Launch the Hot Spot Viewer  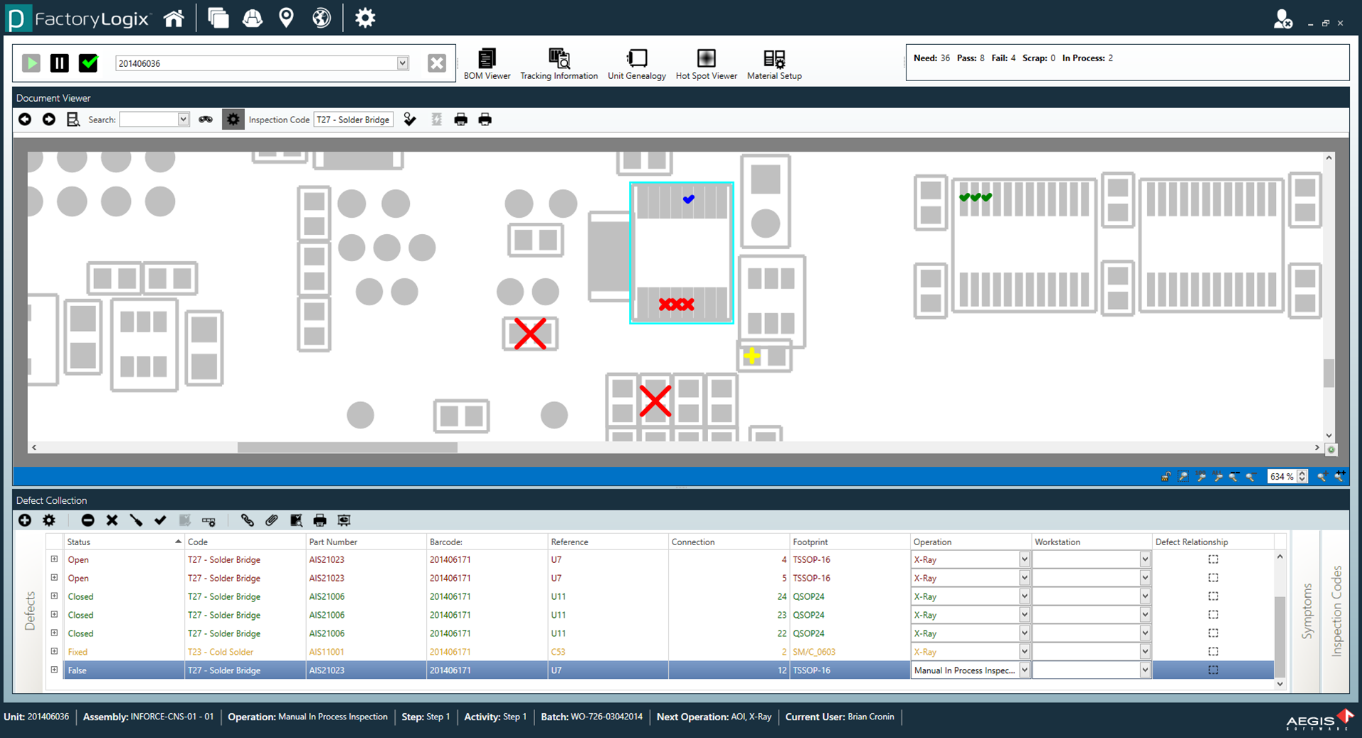coord(706,63)
